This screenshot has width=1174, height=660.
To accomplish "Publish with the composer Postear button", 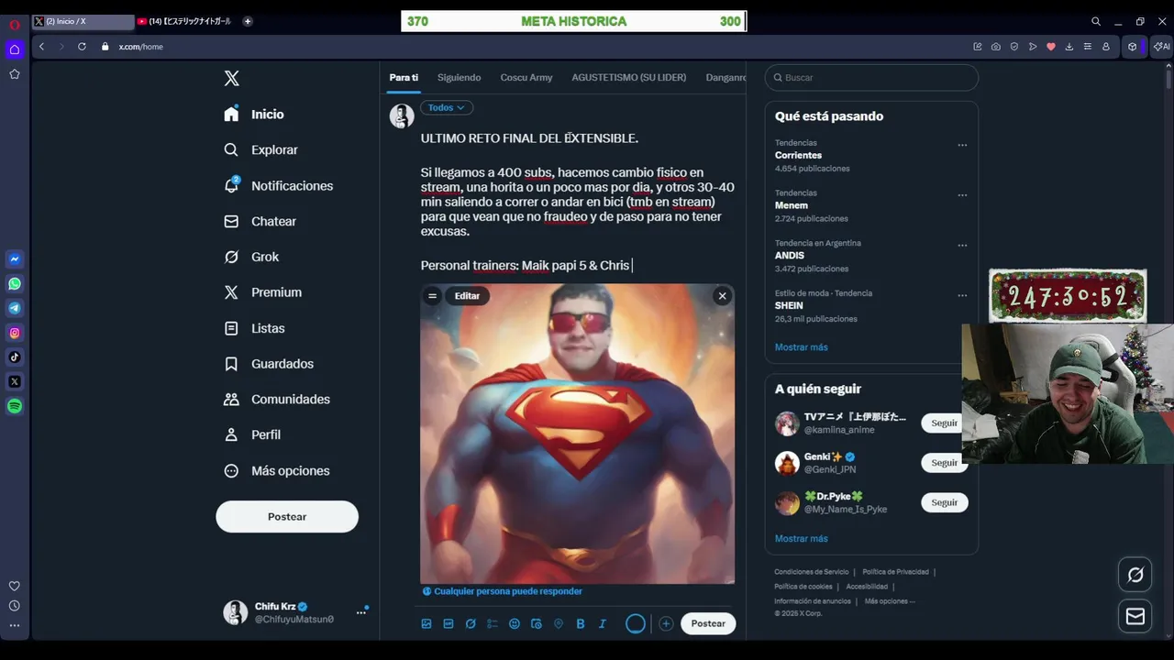I will coord(708,623).
